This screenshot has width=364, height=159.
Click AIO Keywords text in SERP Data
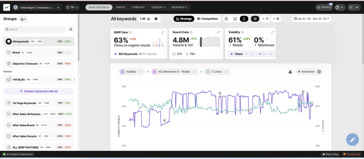click(x=128, y=54)
